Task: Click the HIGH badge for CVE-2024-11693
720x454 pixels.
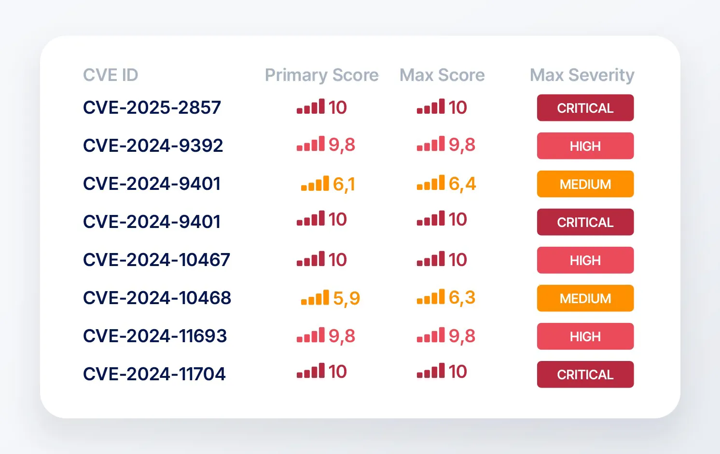Action: (585, 336)
